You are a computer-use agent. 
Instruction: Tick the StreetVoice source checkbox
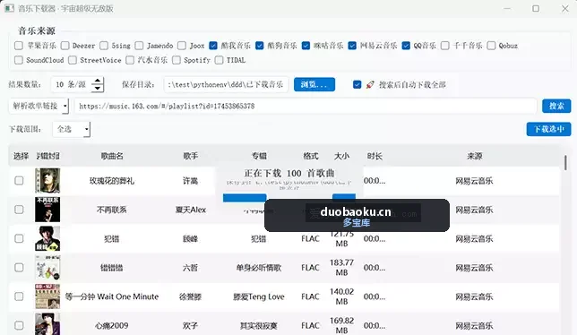coord(73,60)
